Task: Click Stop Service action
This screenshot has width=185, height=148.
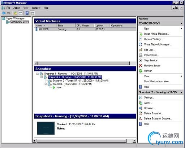Action: coord(151,60)
